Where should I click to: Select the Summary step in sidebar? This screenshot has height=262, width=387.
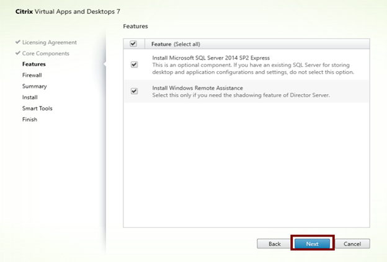(34, 86)
